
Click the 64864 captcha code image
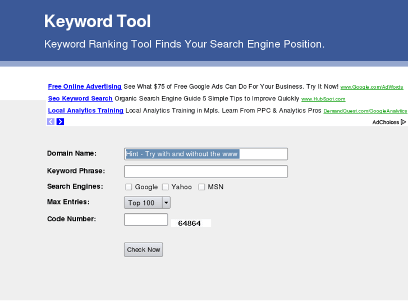(x=190, y=223)
